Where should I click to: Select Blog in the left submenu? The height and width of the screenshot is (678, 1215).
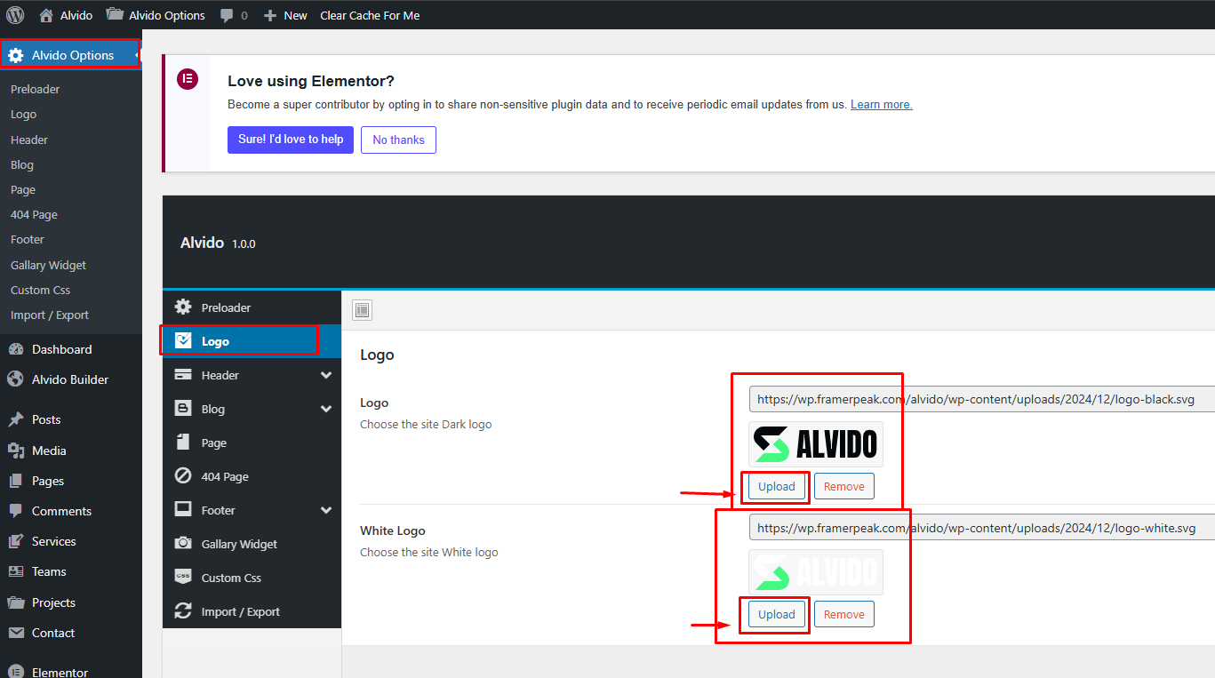click(22, 164)
